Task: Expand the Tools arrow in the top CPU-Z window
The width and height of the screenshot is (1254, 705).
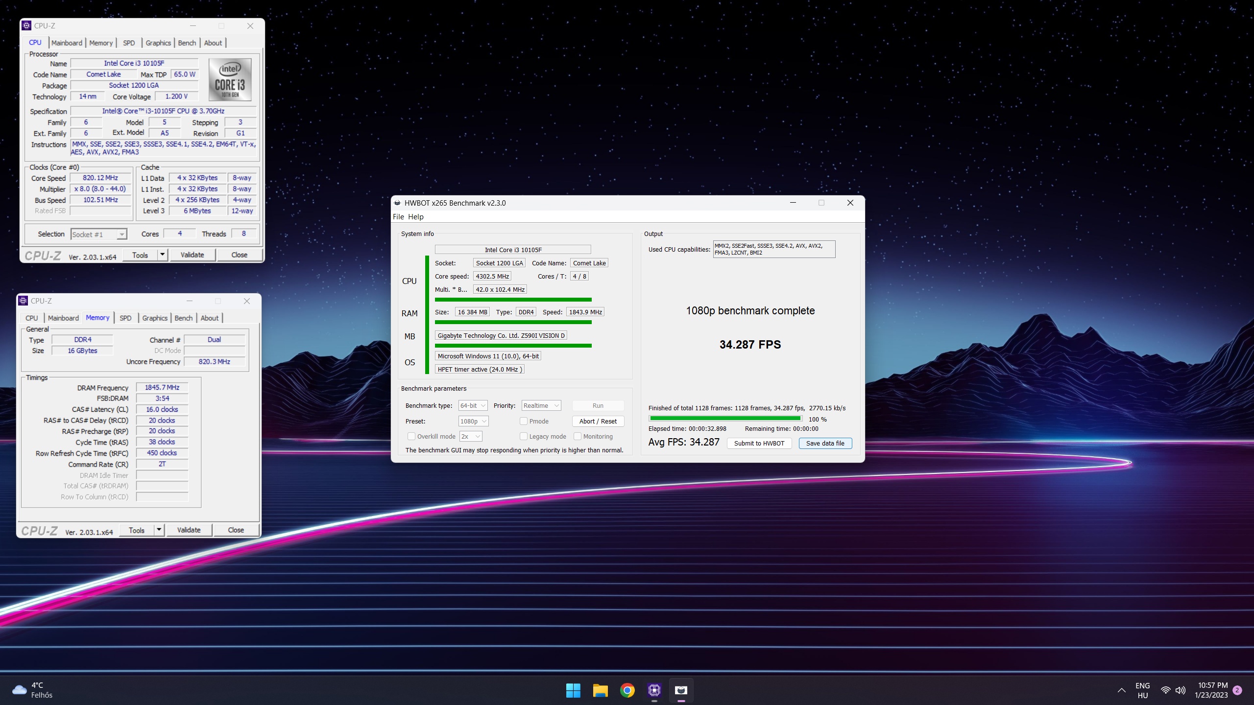Action: point(163,255)
